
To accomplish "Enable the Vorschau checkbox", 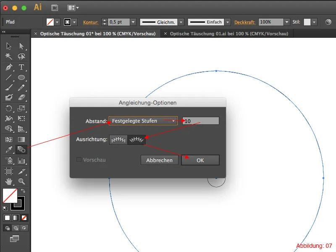I will pos(79,160).
